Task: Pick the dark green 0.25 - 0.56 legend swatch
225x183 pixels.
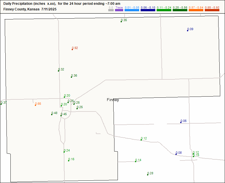Action: [180, 10]
